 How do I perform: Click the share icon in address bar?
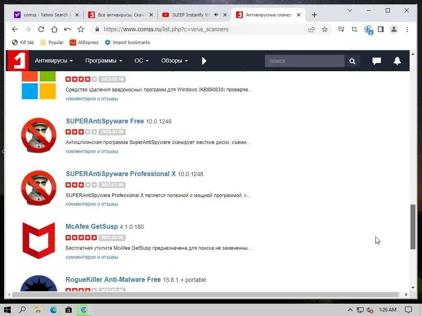(312, 29)
